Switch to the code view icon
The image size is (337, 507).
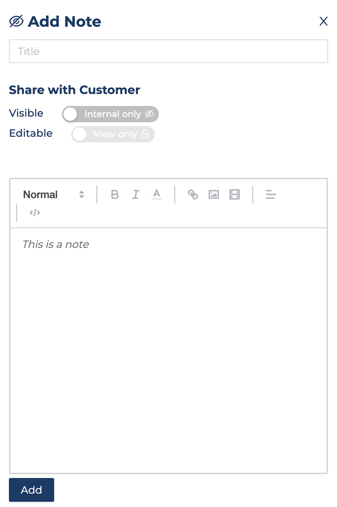click(35, 213)
